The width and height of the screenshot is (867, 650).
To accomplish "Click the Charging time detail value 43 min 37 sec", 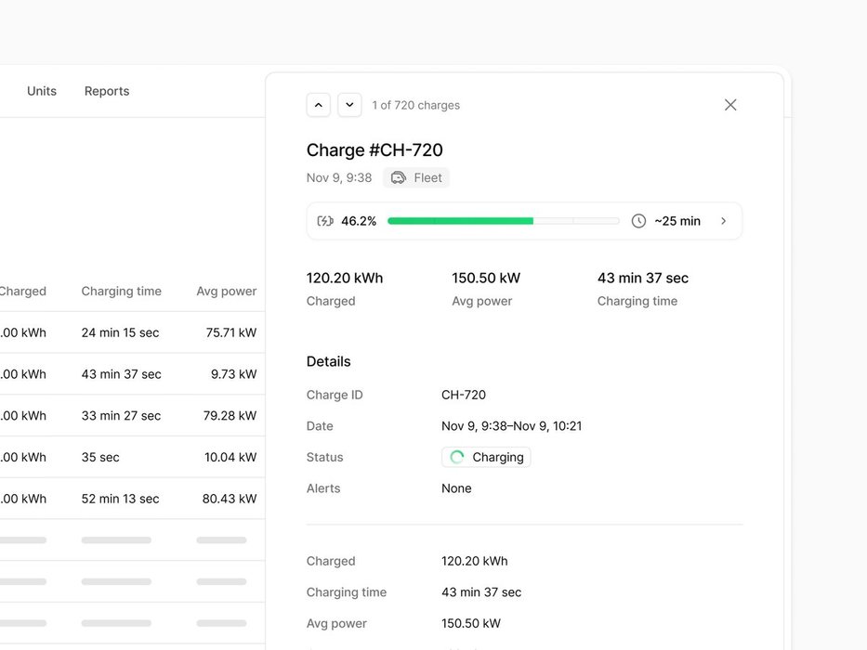I will (481, 592).
